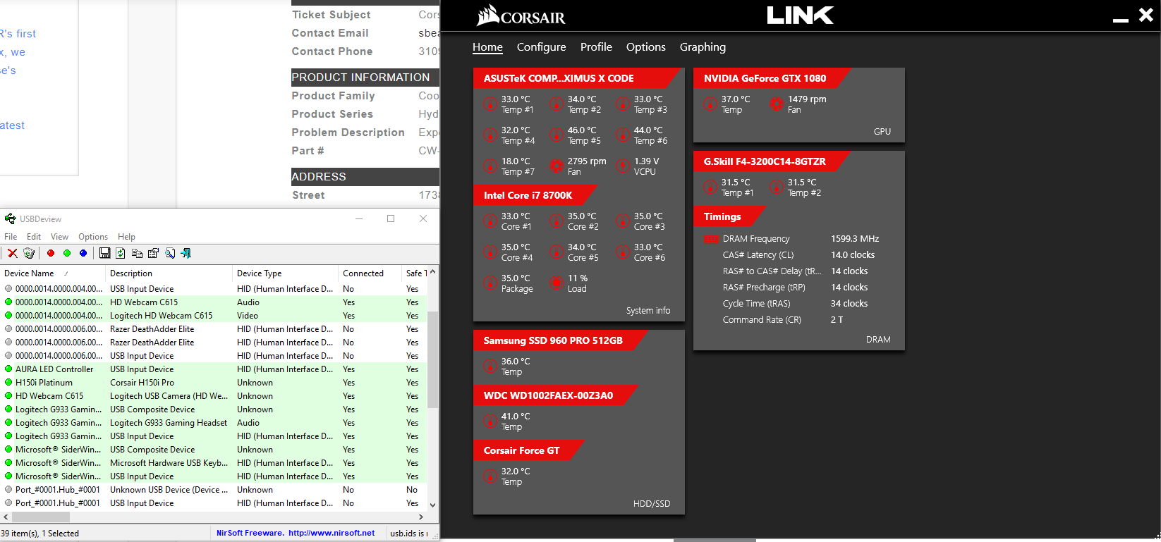Select the Microsoft Hardware USB Keyboard row
Screen dimensions: 1161x542
coord(214,463)
